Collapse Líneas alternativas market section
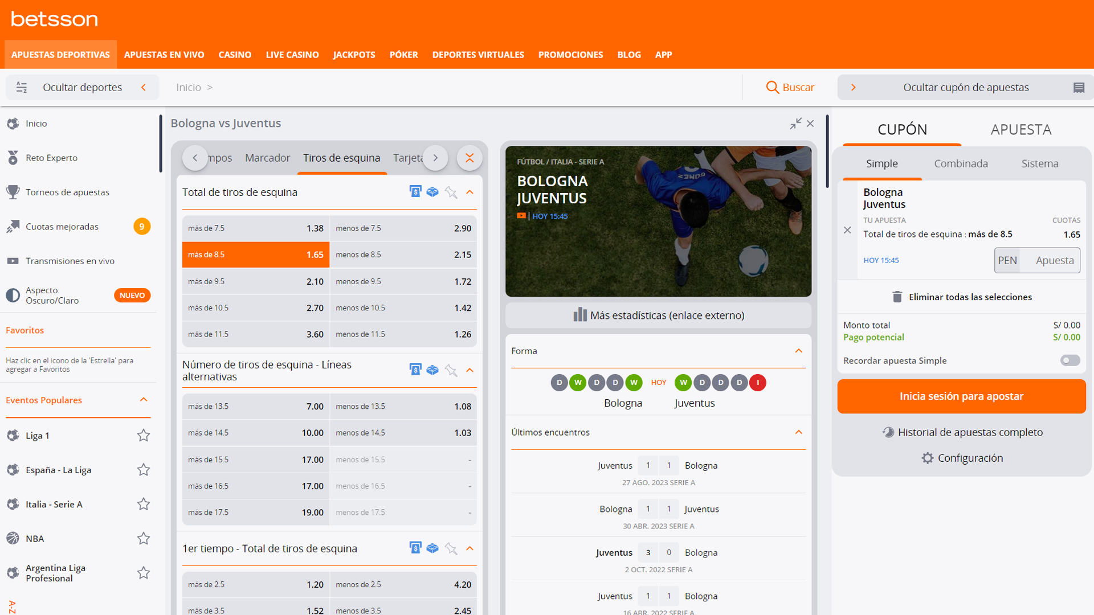 470,370
